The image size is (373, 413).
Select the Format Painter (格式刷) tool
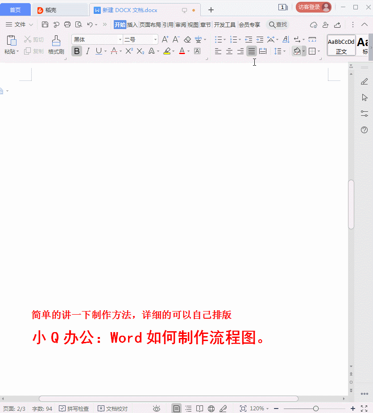point(56,45)
